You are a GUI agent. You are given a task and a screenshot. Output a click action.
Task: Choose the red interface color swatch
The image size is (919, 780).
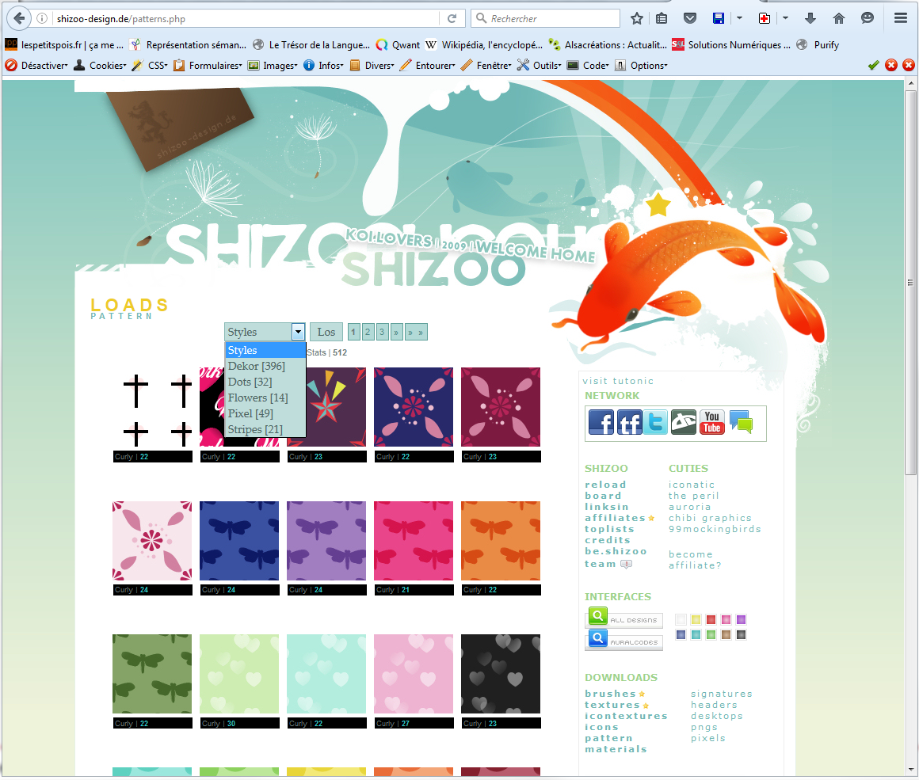click(x=711, y=620)
